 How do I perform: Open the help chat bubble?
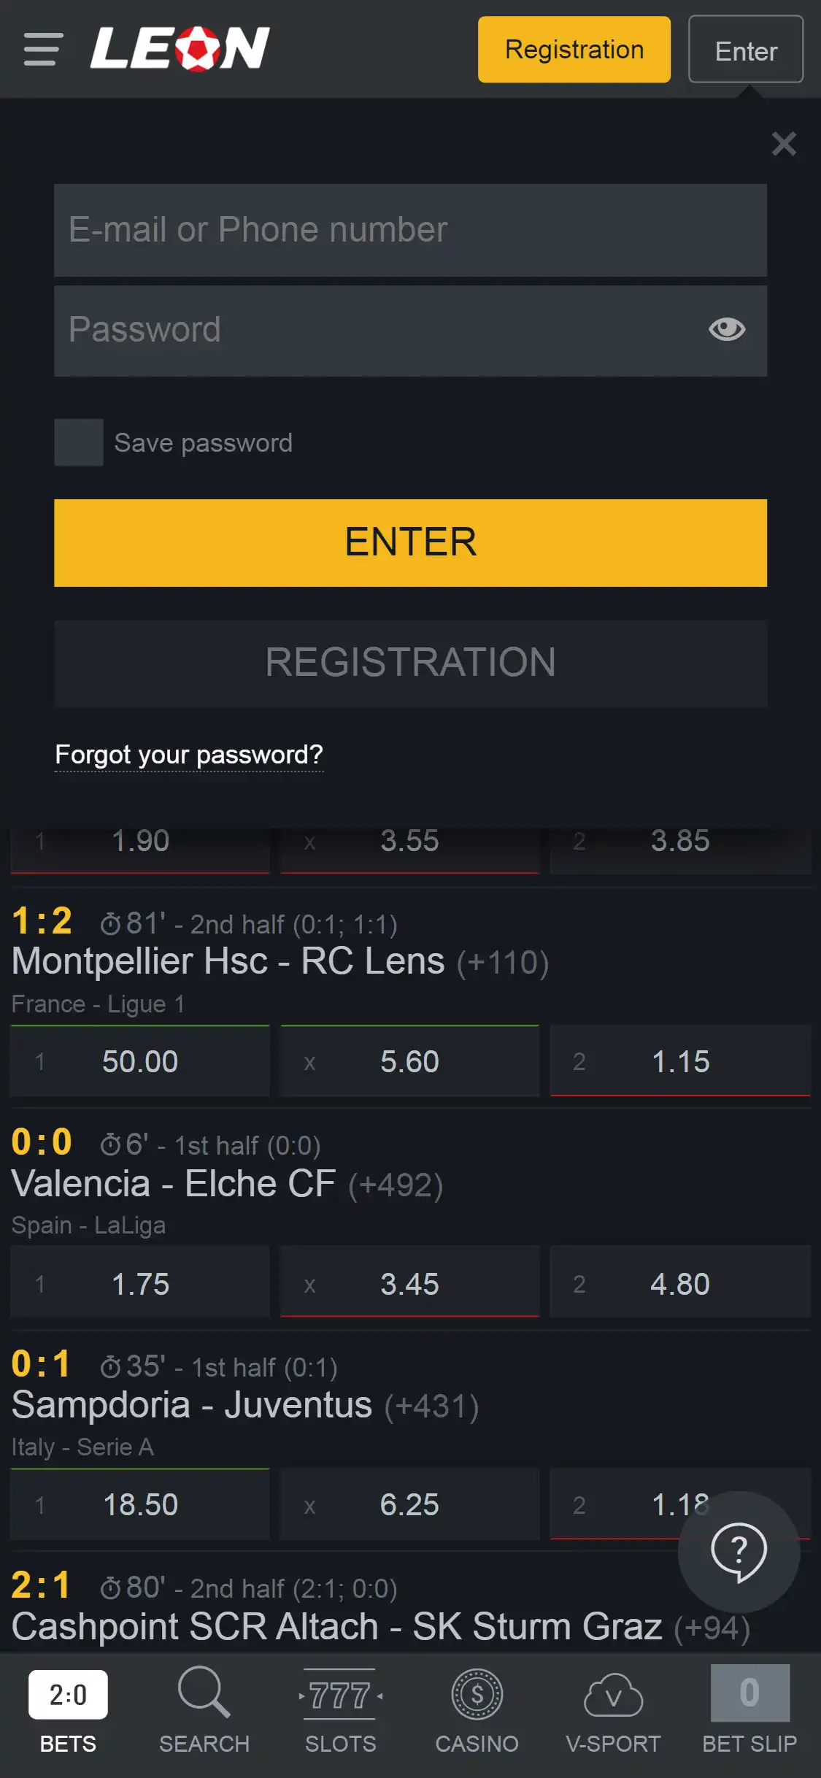[739, 1551]
